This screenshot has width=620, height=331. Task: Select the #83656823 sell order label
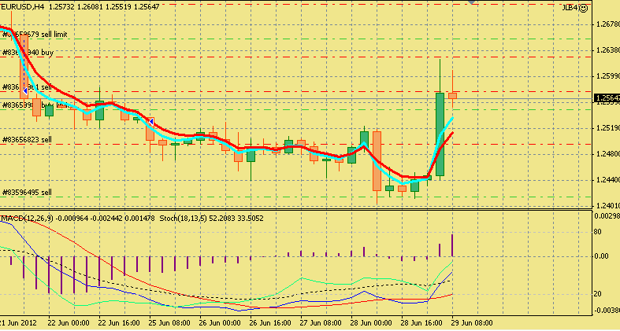[x=28, y=139]
